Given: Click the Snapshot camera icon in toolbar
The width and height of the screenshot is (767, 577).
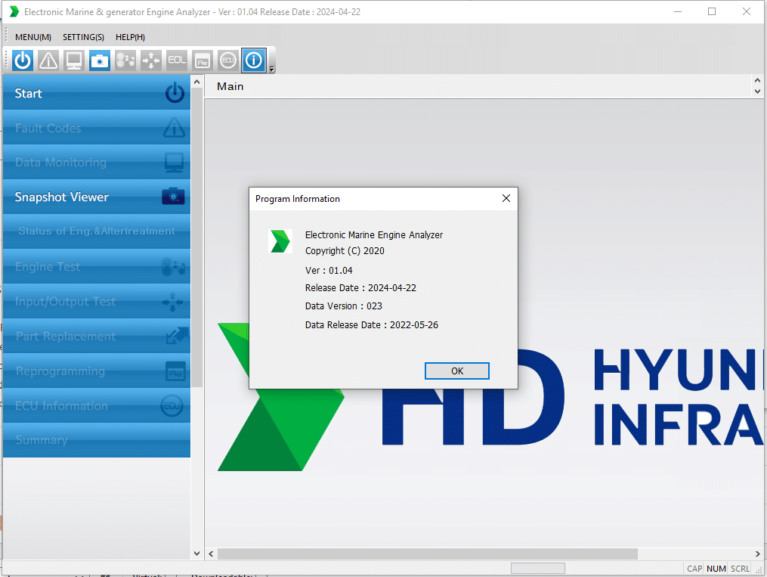Looking at the screenshot, I should tap(100, 60).
